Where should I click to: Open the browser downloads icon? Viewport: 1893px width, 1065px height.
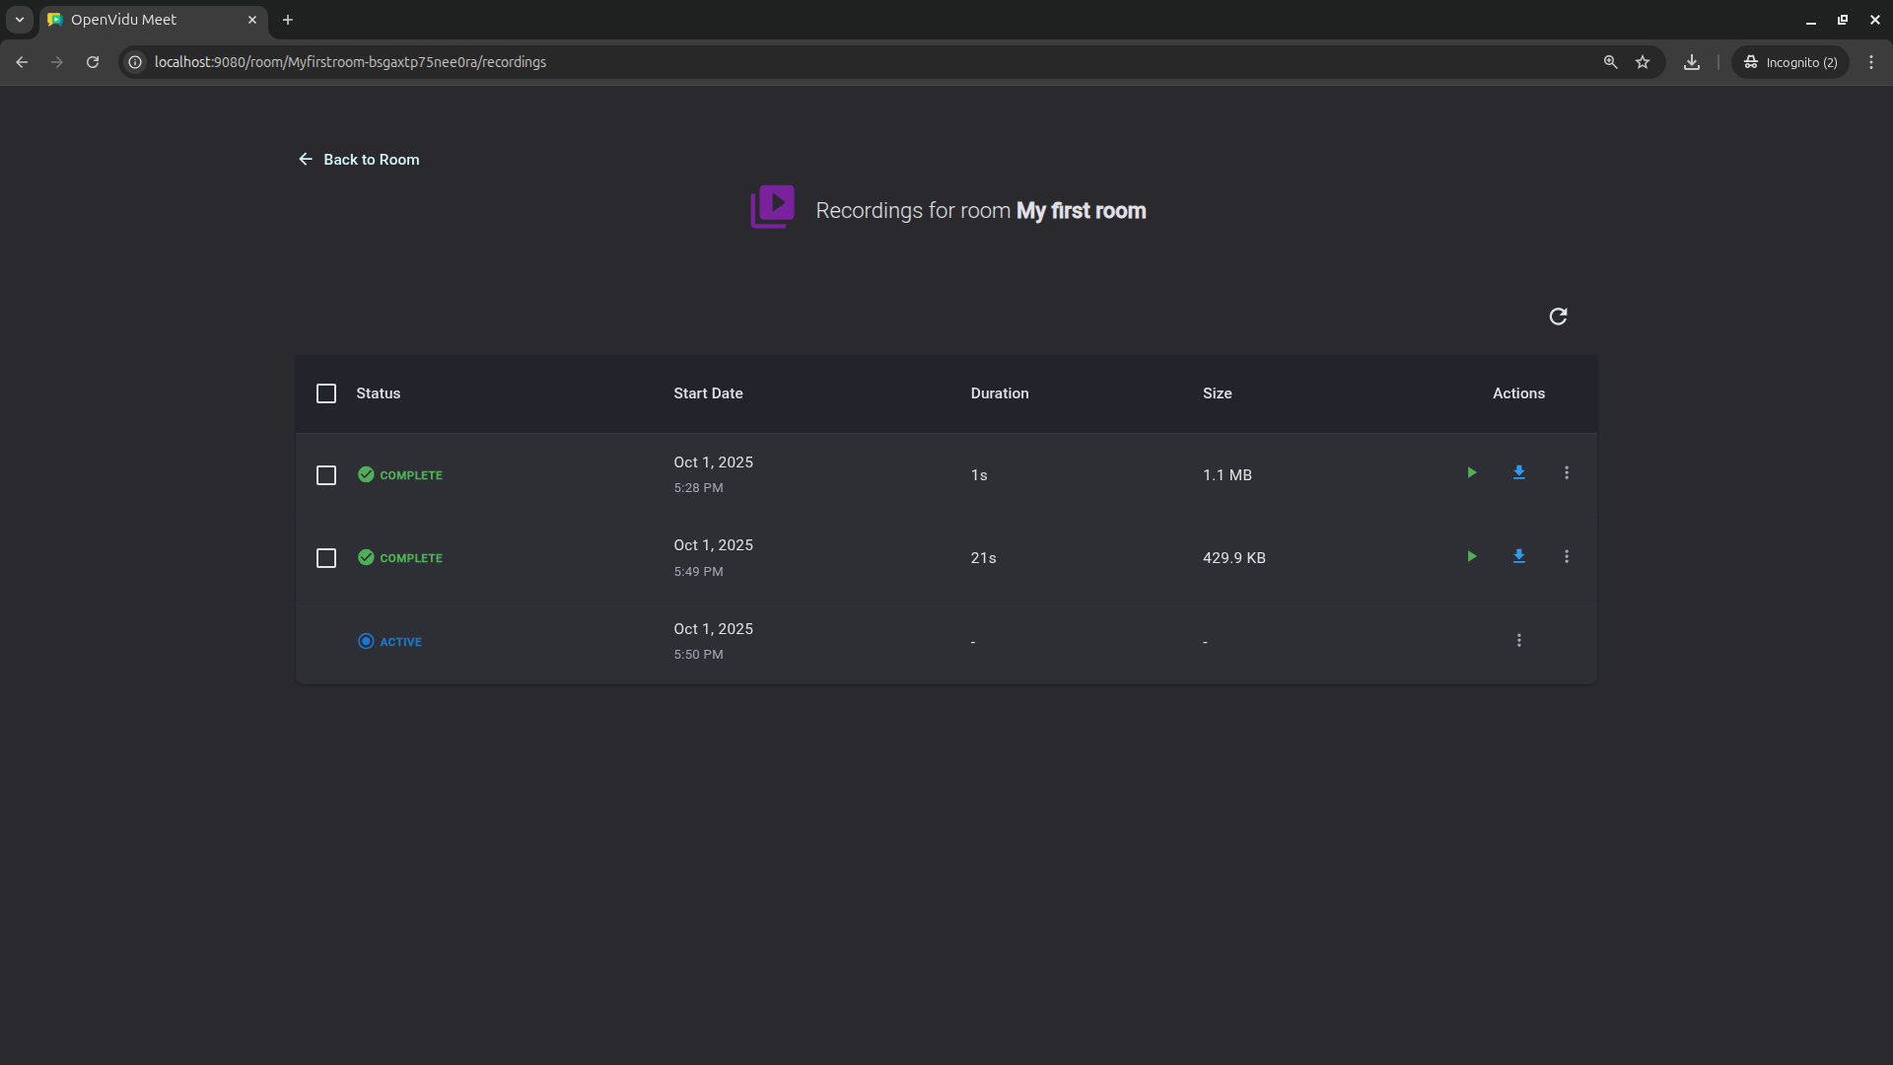(1692, 62)
